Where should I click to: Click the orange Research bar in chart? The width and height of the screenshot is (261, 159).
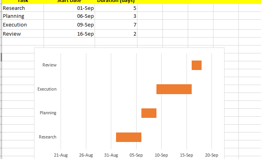click(x=128, y=137)
